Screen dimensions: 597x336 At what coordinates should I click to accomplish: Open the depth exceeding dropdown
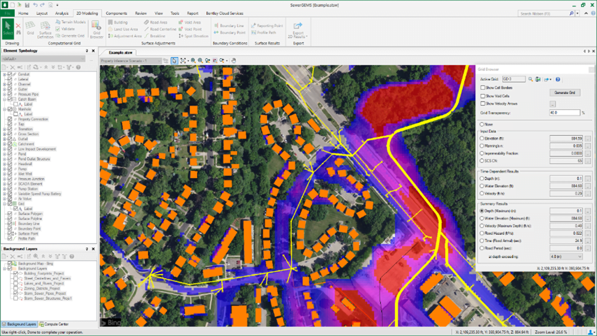click(565, 257)
